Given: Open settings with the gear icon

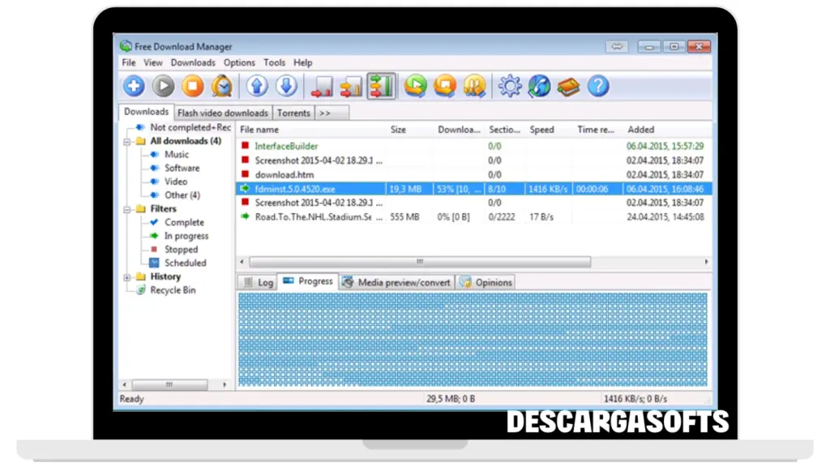Looking at the screenshot, I should click(510, 86).
